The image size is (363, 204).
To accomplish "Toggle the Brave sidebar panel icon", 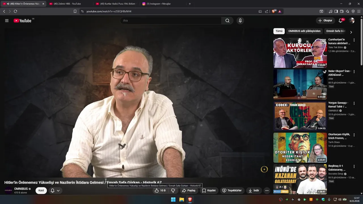I will 336,11.
